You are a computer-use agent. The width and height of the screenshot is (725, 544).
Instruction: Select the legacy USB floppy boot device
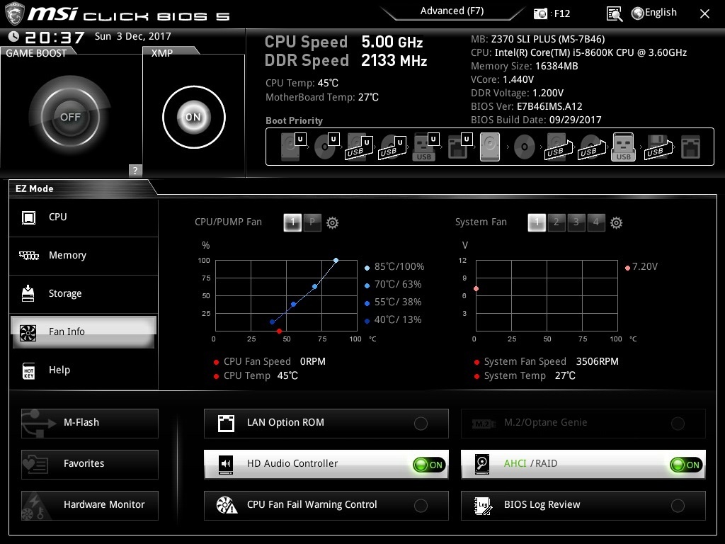tap(658, 147)
